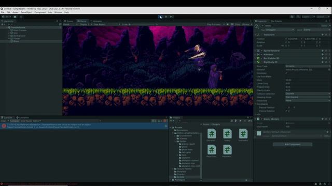Open the Gizmos dropdown in Game view
Image resolution: width=332 pixels, height=186 pixels.
[x=247, y=24]
